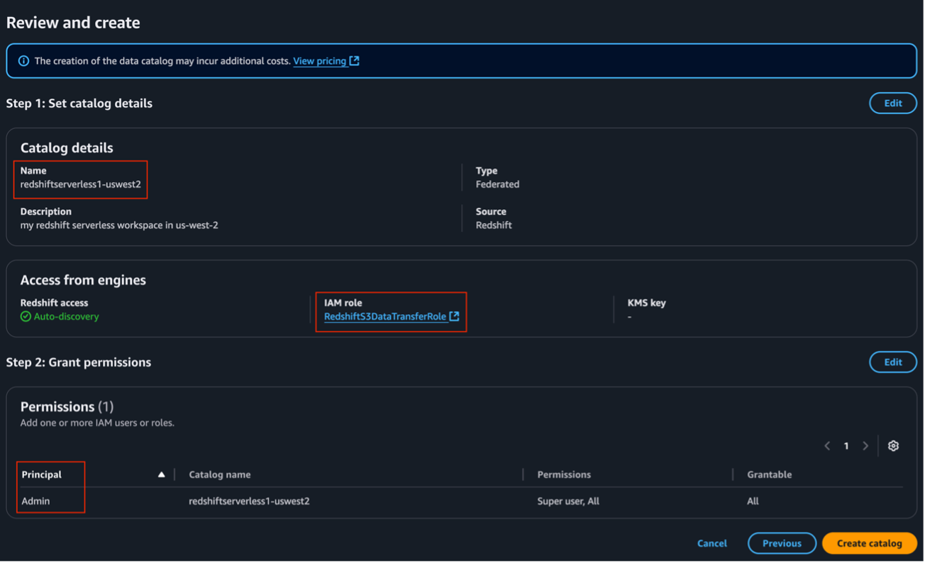Click the KMS key label
925x563 pixels.
tap(646, 303)
